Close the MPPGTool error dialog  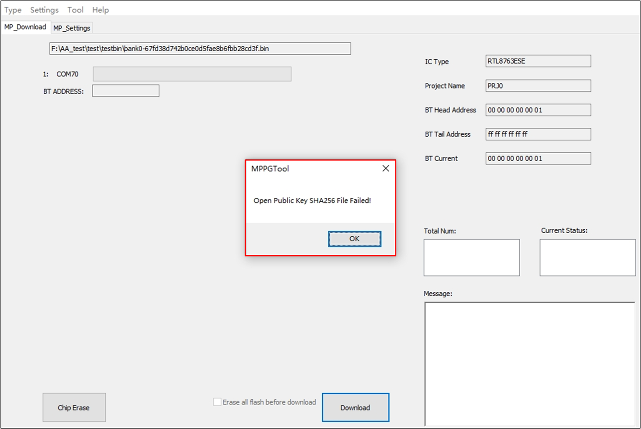point(385,169)
